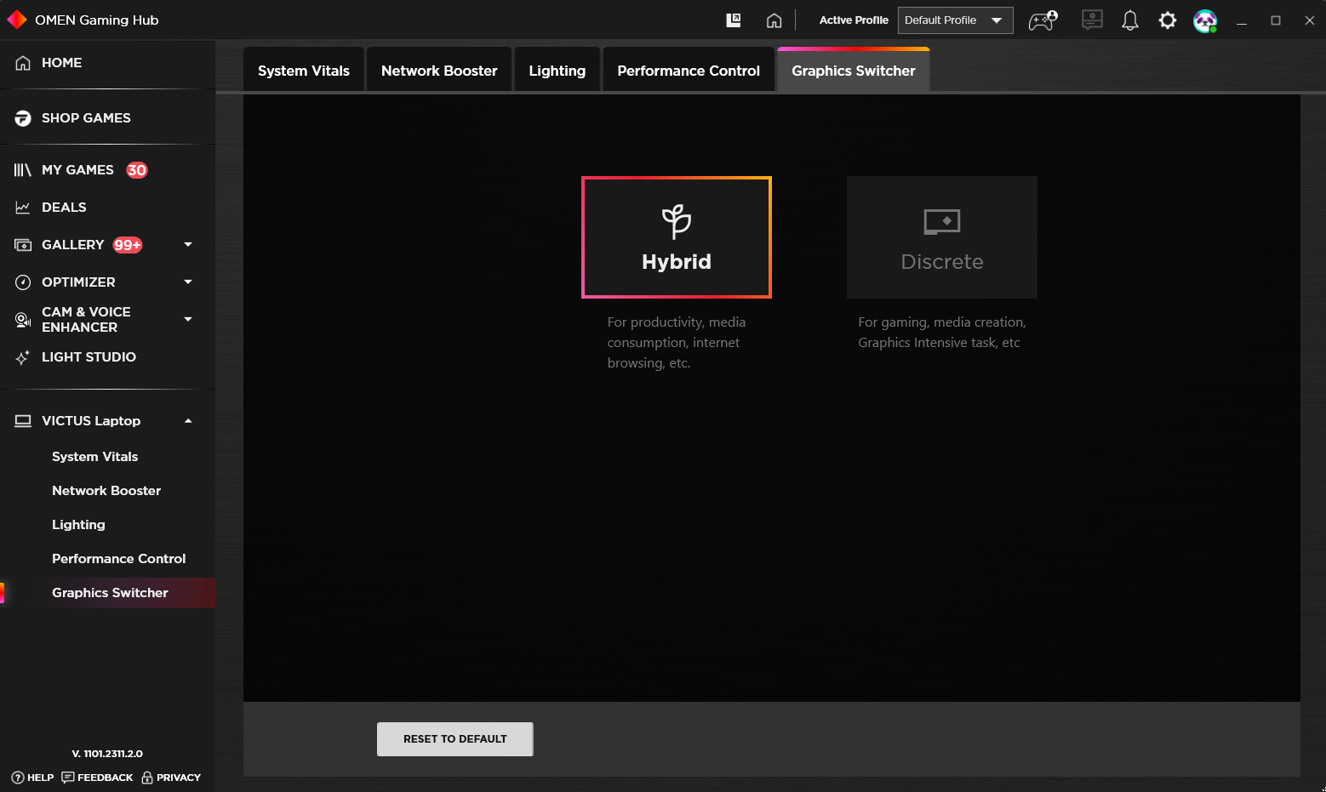Open the LIGHT STUDIO label
Image resolution: width=1326 pixels, height=792 pixels.
[89, 357]
